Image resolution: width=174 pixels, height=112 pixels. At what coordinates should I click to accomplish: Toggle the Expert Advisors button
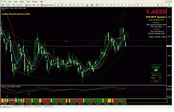point(47,5)
